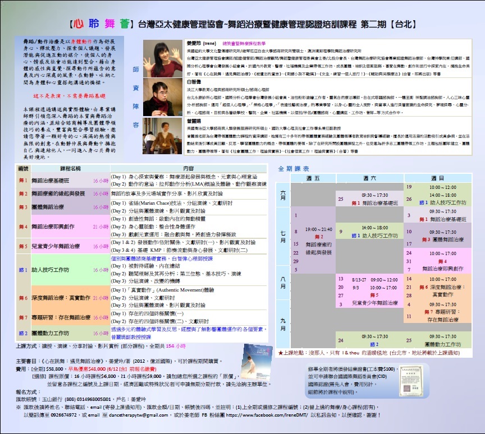Click the 七月 row label in the schedule
Screen dimensions: 485x434
tap(283, 237)
